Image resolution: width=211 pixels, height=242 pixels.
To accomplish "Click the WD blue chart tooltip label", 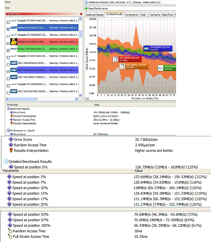I will click(158, 48).
